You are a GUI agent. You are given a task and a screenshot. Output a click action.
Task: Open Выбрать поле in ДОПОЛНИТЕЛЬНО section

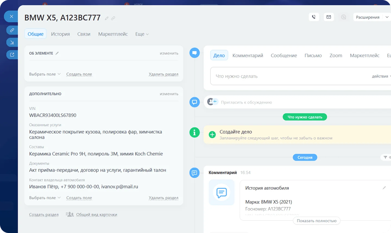(x=45, y=198)
